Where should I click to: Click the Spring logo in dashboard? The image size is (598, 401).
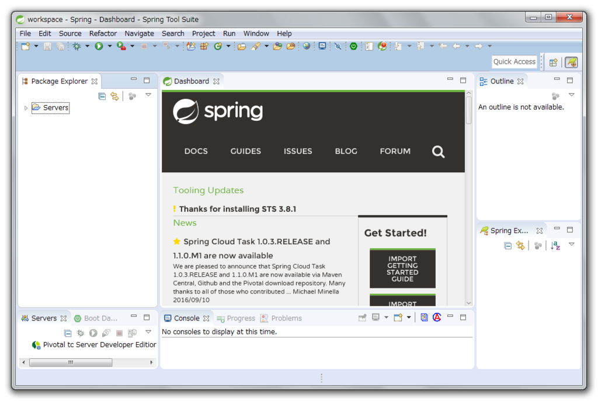tap(218, 111)
